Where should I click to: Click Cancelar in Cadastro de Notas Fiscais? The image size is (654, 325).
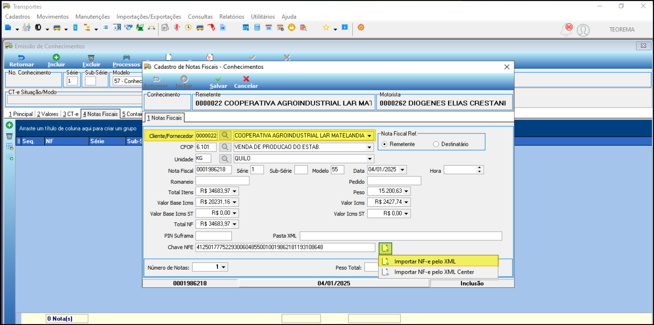pos(246,82)
